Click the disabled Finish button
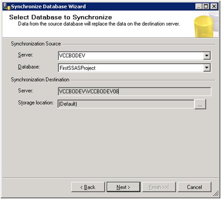The height and width of the screenshot is (199, 221). point(159,187)
